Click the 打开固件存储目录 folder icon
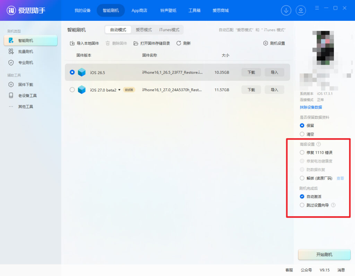355x276 pixels. pos(136,43)
